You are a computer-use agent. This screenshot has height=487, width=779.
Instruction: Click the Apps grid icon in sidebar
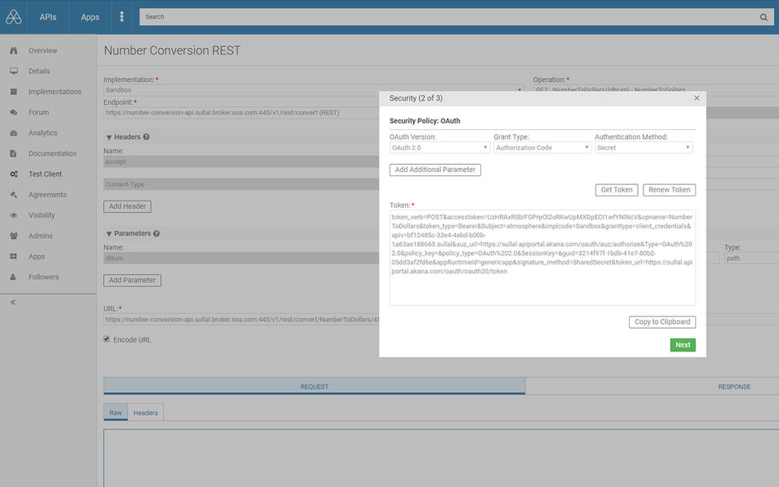pyautogui.click(x=14, y=256)
